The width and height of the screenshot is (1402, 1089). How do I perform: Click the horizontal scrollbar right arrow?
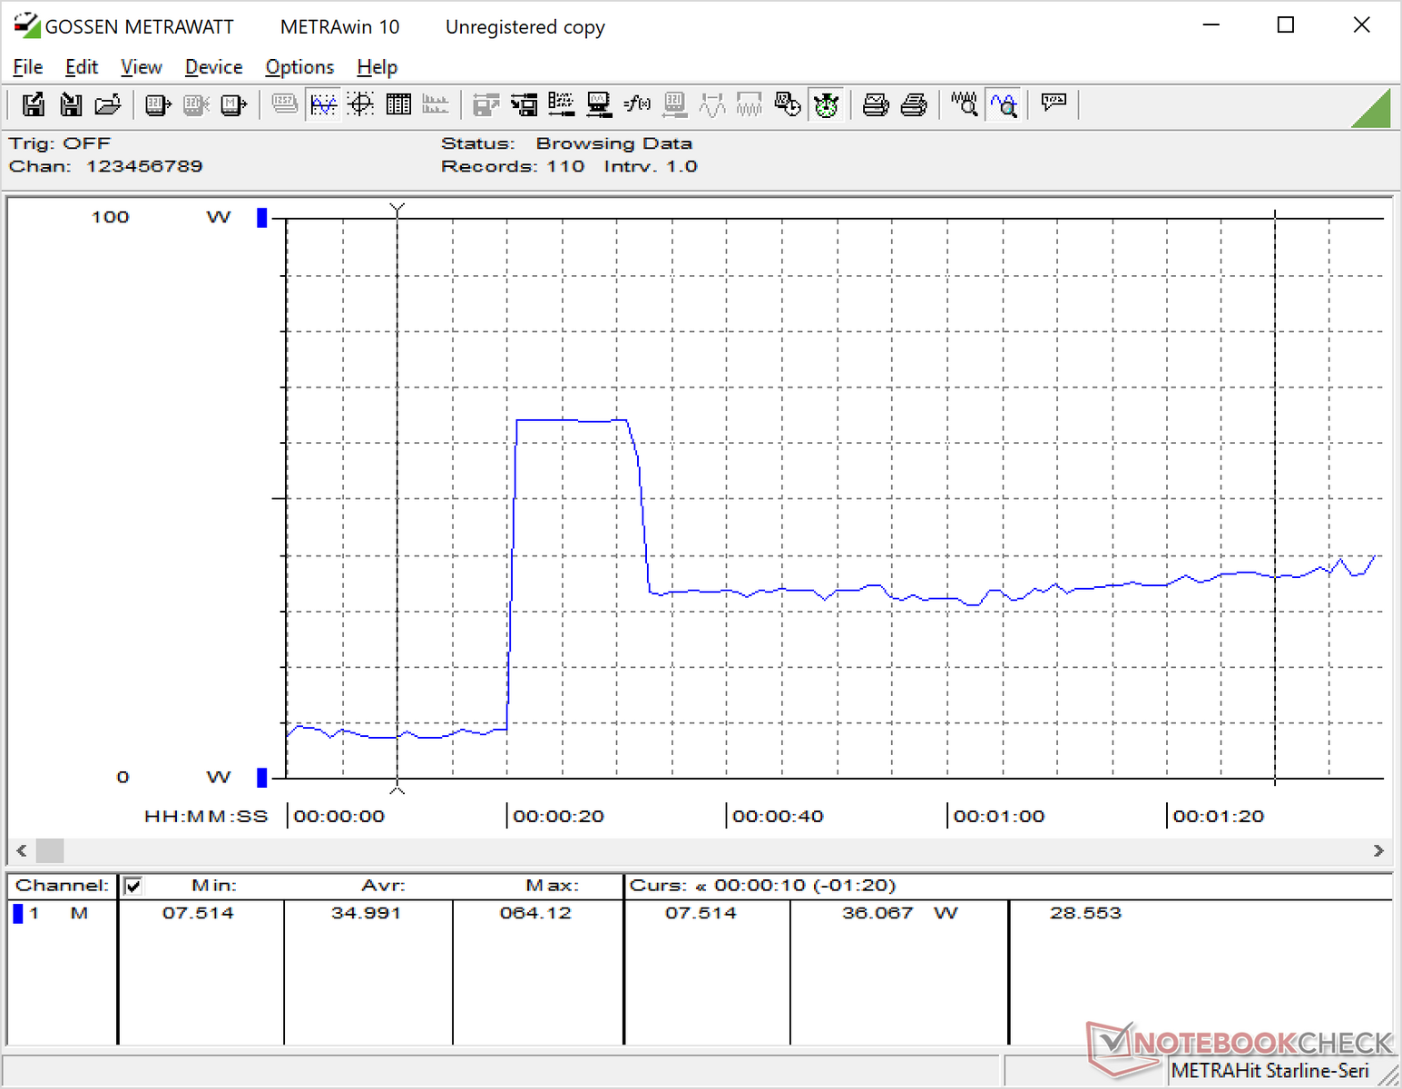tap(1378, 851)
